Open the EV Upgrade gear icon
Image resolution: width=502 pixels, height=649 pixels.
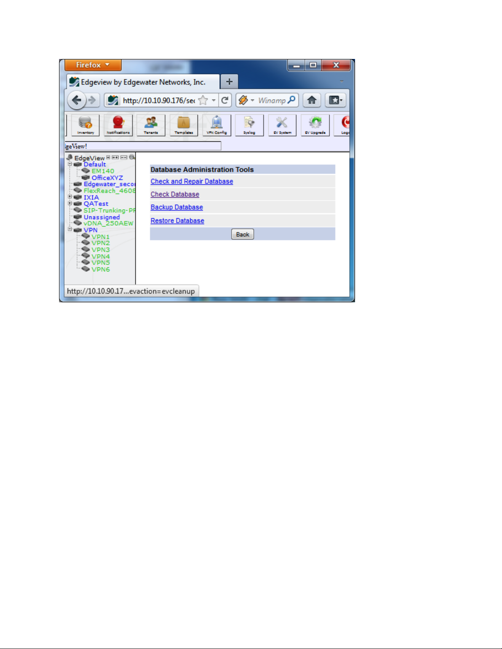[315, 125]
